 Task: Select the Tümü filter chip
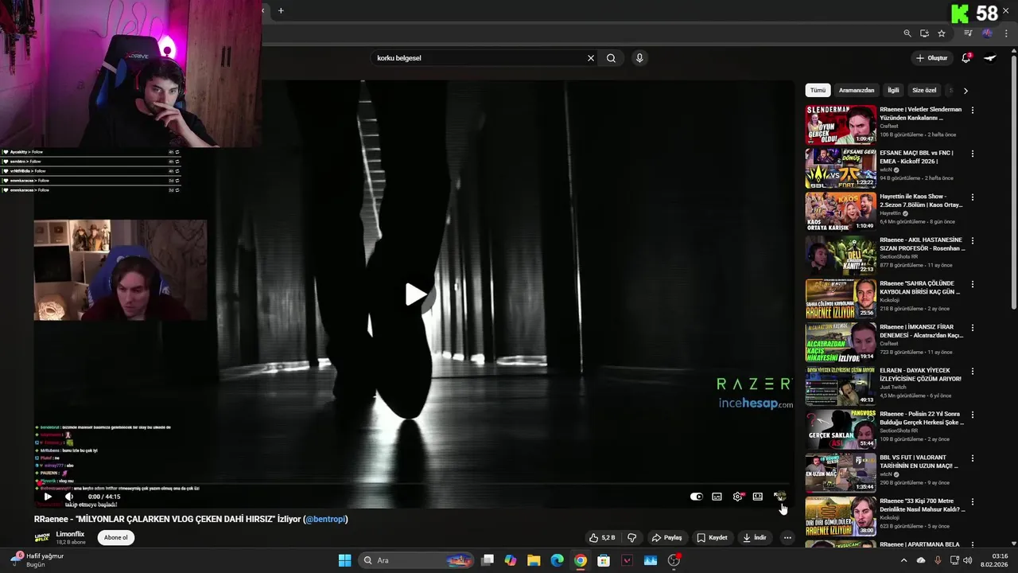(x=818, y=91)
